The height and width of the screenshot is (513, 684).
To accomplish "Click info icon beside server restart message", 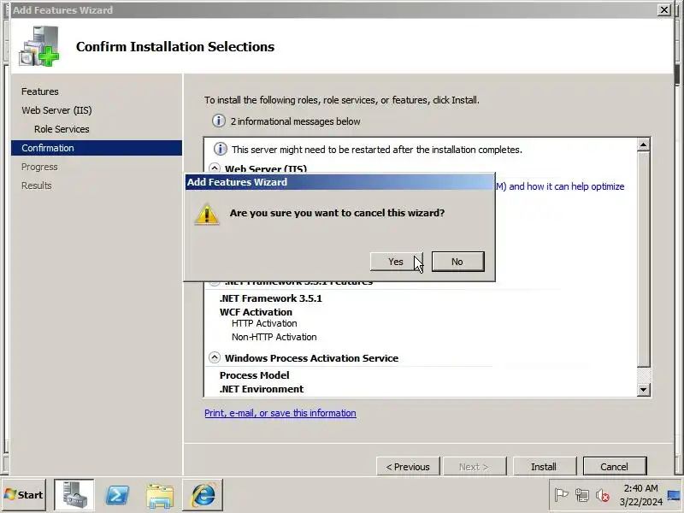I will (x=220, y=149).
